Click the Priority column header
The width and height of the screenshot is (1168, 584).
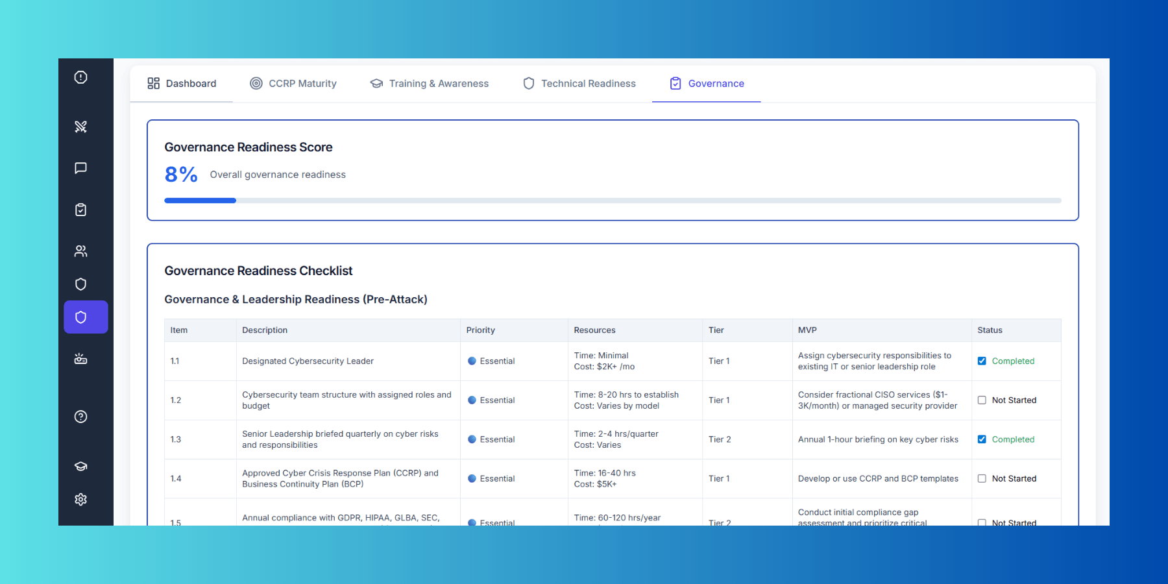(x=480, y=330)
